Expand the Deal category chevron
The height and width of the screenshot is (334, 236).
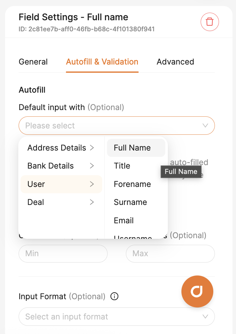tap(92, 202)
